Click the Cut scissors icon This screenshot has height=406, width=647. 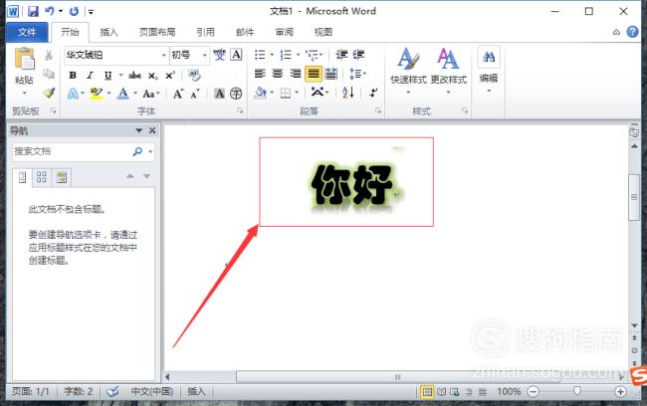(49, 55)
